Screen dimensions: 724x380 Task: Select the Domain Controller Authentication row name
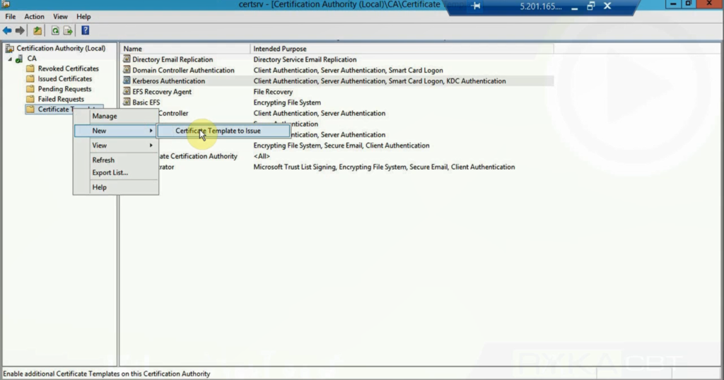(183, 70)
